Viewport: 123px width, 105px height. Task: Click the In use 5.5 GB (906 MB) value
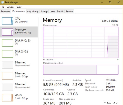pyautogui.click(x=56, y=85)
